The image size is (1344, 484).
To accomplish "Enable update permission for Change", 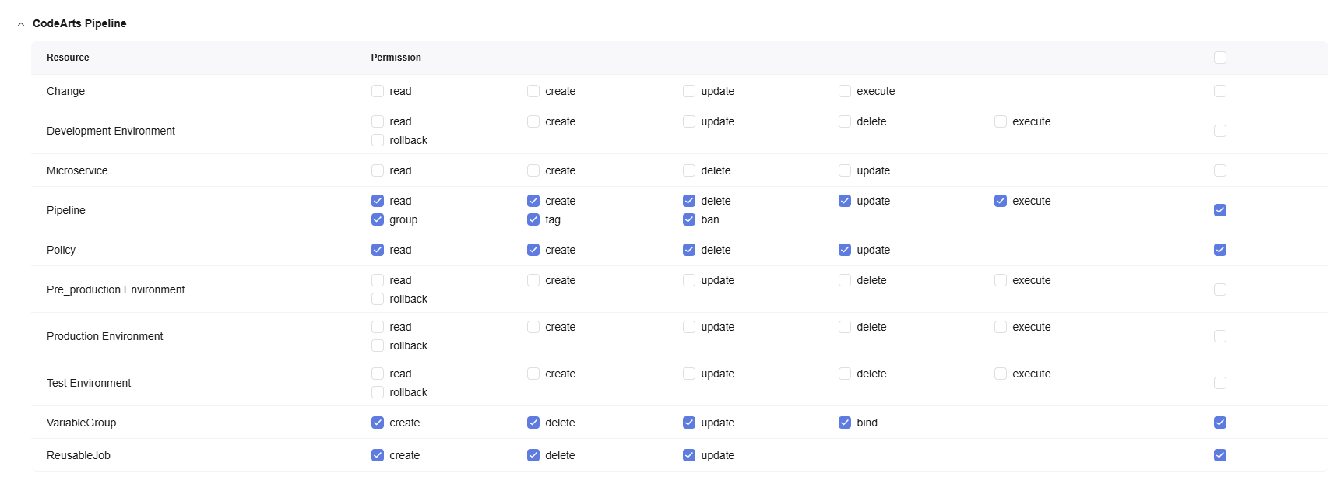I will click(x=689, y=91).
